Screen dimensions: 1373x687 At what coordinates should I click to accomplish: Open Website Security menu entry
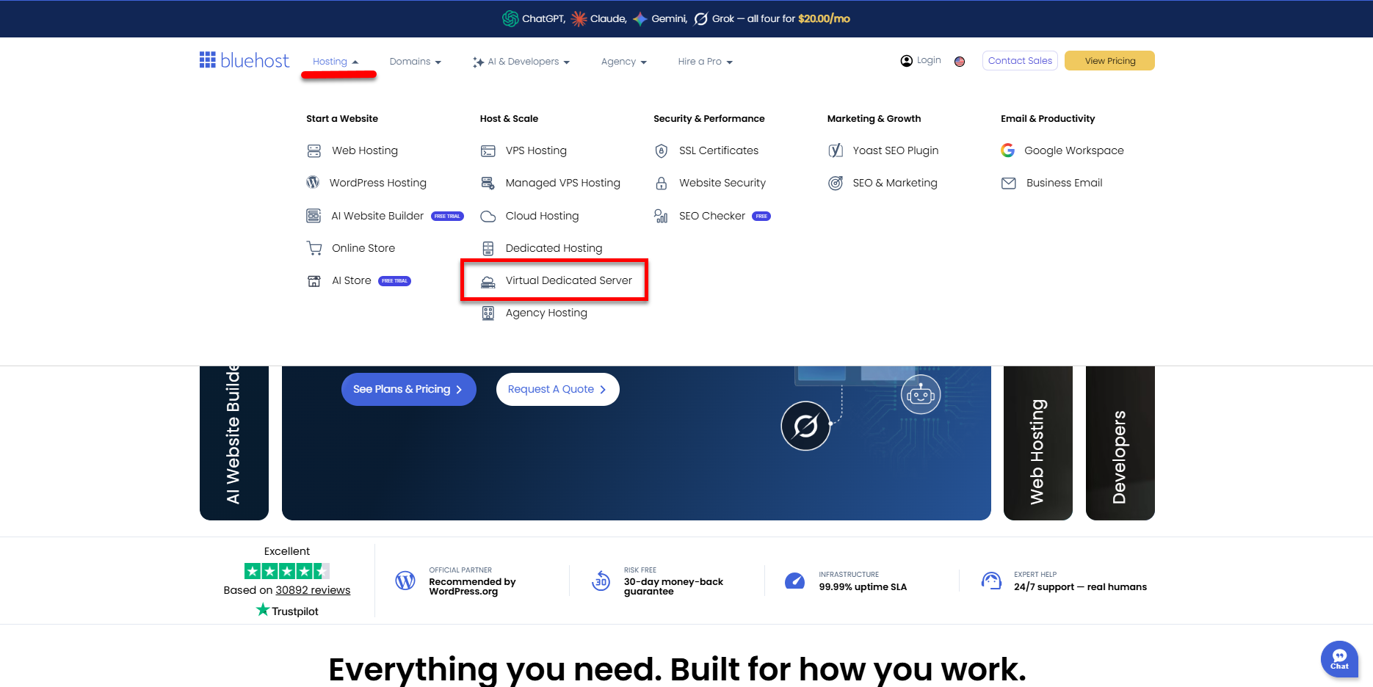(722, 183)
